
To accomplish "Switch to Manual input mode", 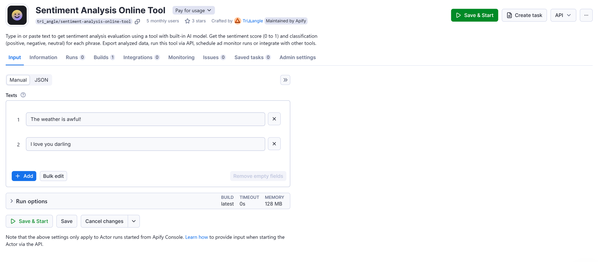I will [18, 80].
